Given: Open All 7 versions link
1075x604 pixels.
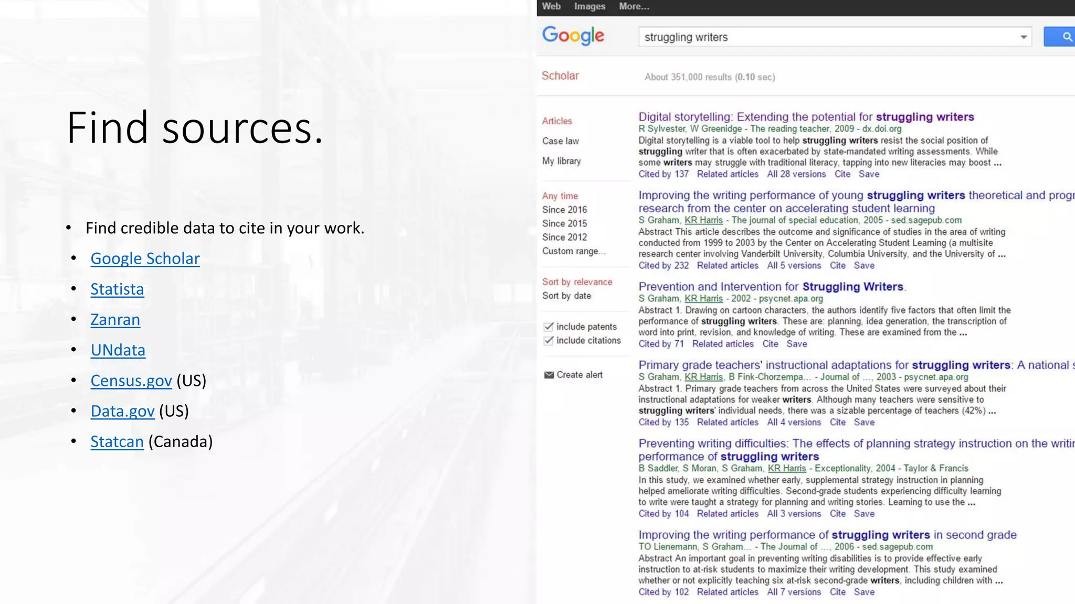Looking at the screenshot, I should coord(794,592).
